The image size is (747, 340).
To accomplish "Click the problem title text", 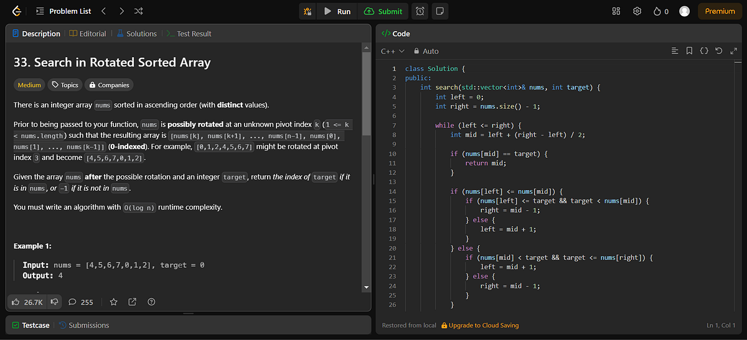I will (112, 62).
